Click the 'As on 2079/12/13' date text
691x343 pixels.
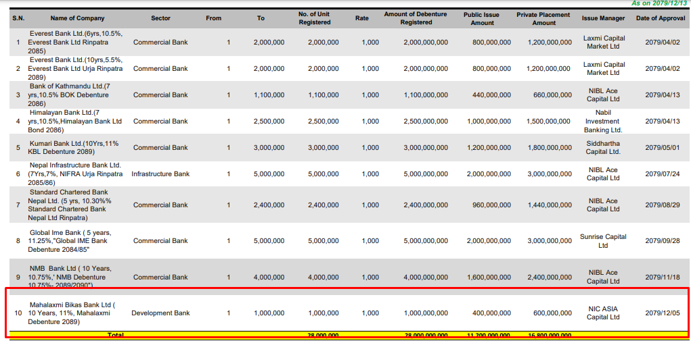point(659,3)
